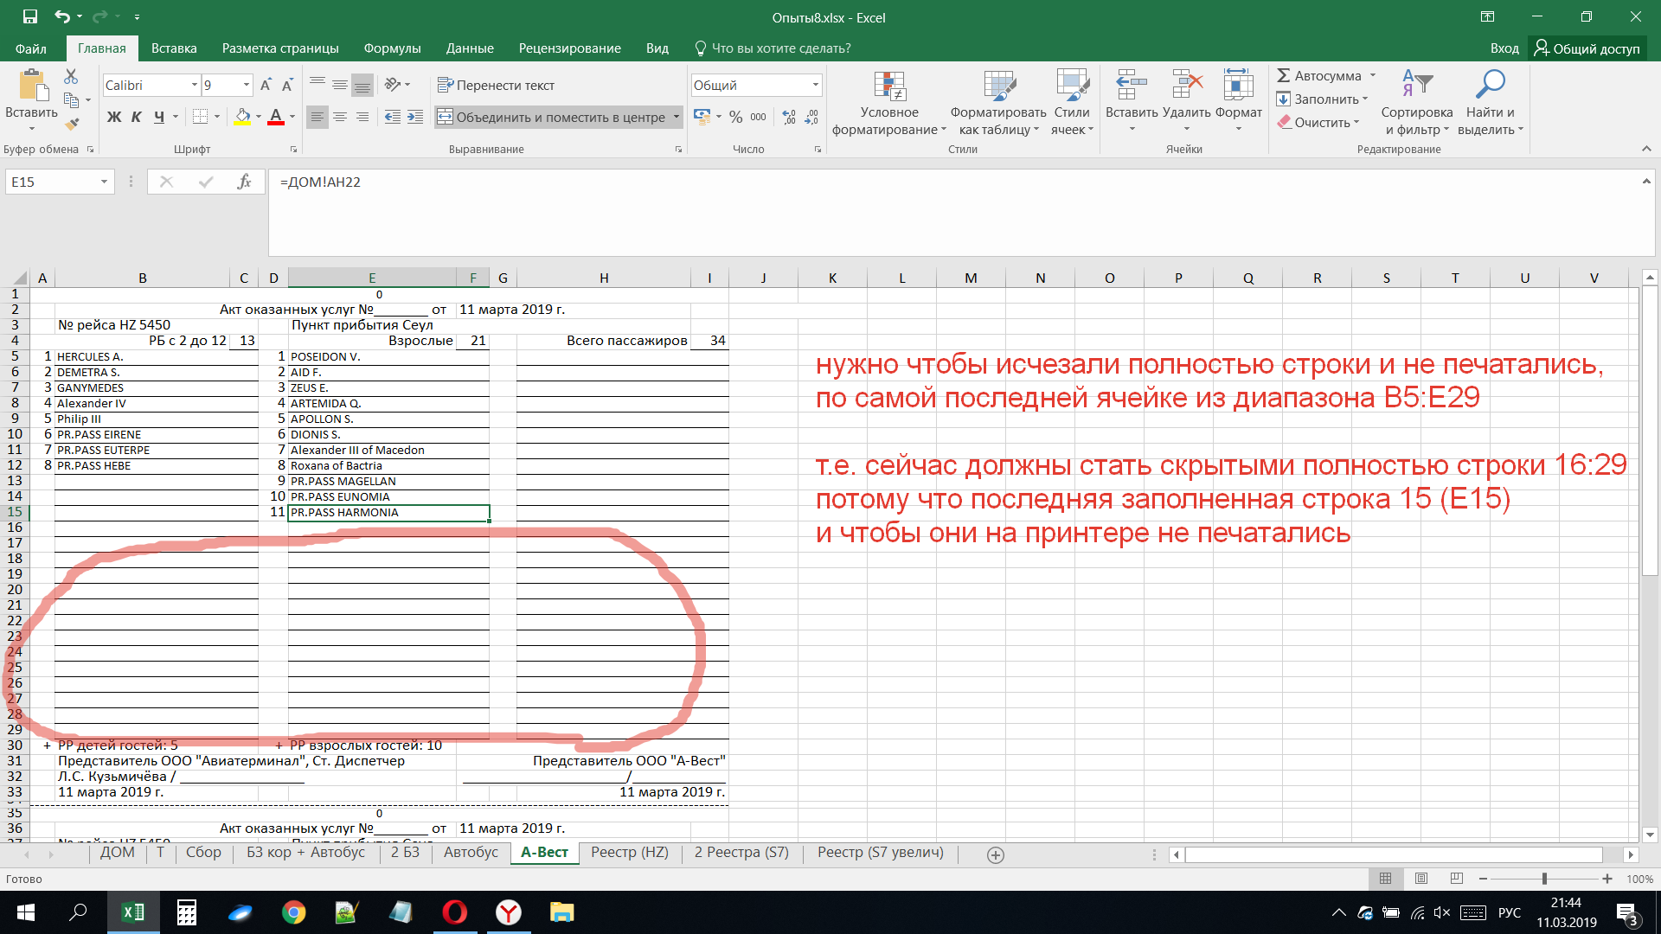Click the Delete Cells icon
1661x934 pixels.
(x=1187, y=85)
